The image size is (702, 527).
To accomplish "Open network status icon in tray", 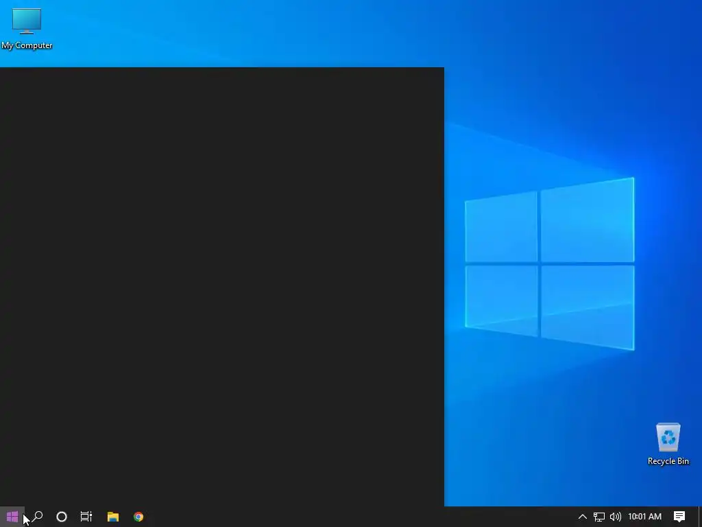I will (x=599, y=517).
